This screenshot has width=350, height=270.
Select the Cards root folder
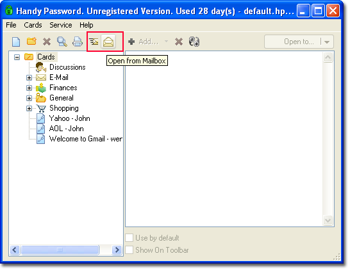(46, 57)
